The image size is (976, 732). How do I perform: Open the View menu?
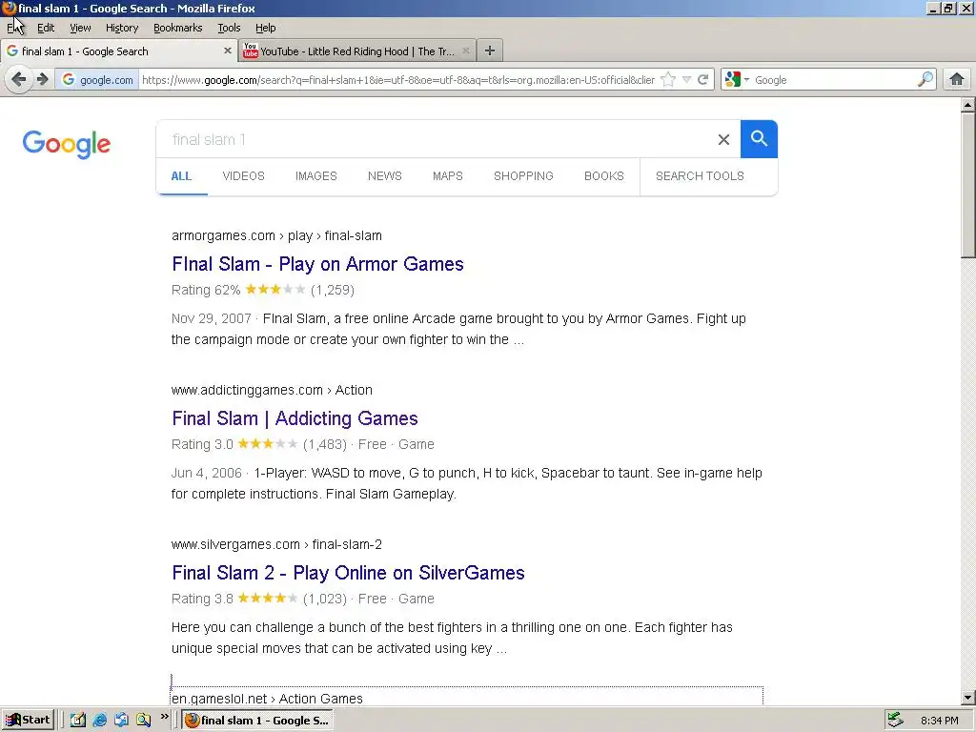pos(80,28)
